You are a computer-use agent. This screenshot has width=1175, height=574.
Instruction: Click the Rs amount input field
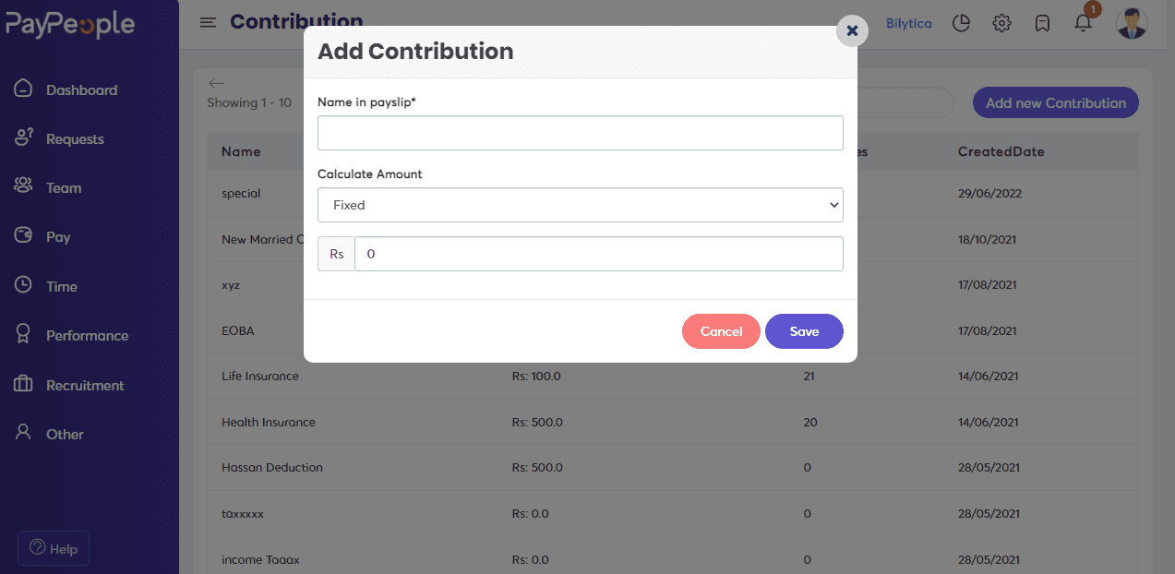(x=599, y=254)
